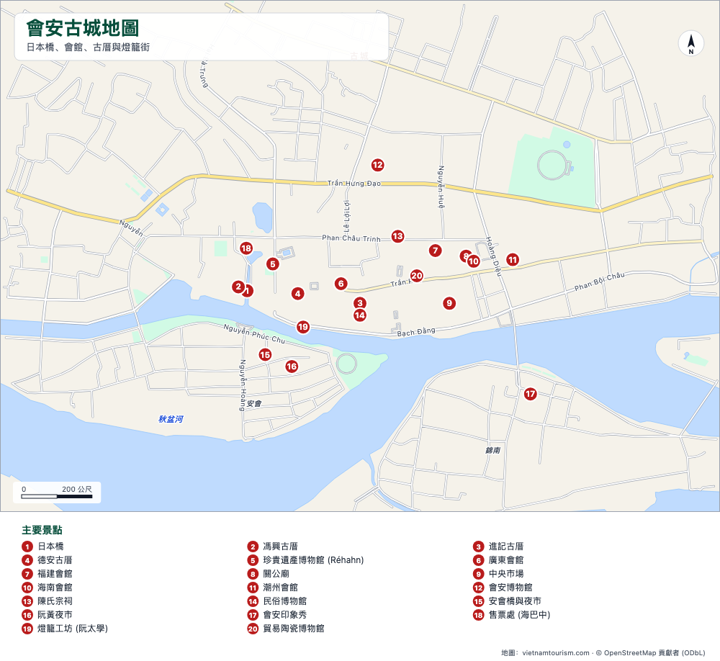Select map marker 7 on the map
Viewport: 720px width, 661px height.
click(436, 251)
